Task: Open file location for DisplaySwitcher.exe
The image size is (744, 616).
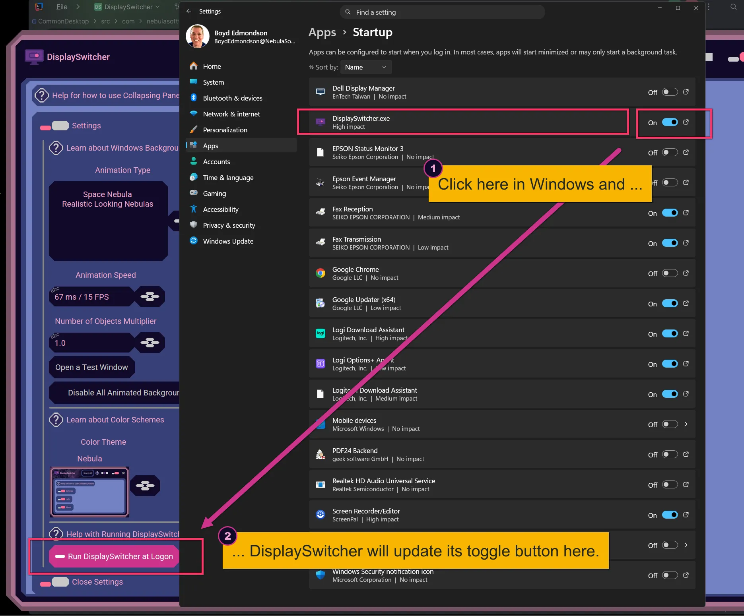Action: click(686, 122)
